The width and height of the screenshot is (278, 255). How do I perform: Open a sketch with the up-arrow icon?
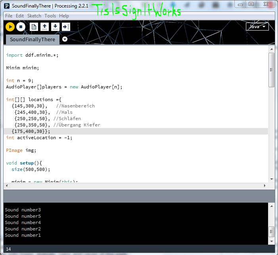(x=44, y=27)
